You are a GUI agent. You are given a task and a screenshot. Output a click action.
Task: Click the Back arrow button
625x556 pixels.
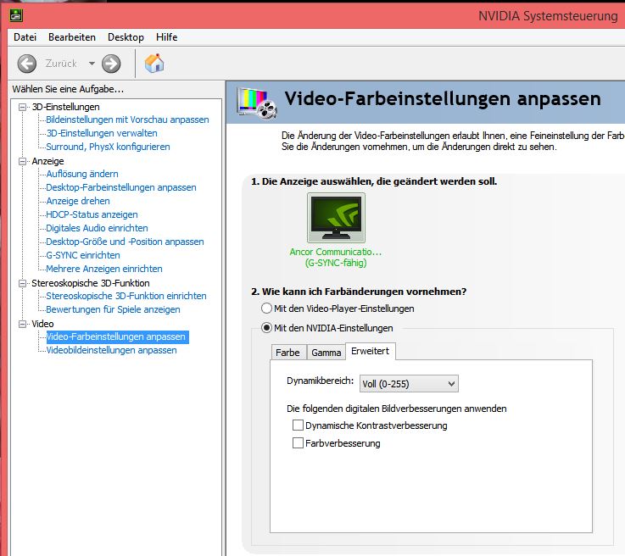tap(26, 64)
